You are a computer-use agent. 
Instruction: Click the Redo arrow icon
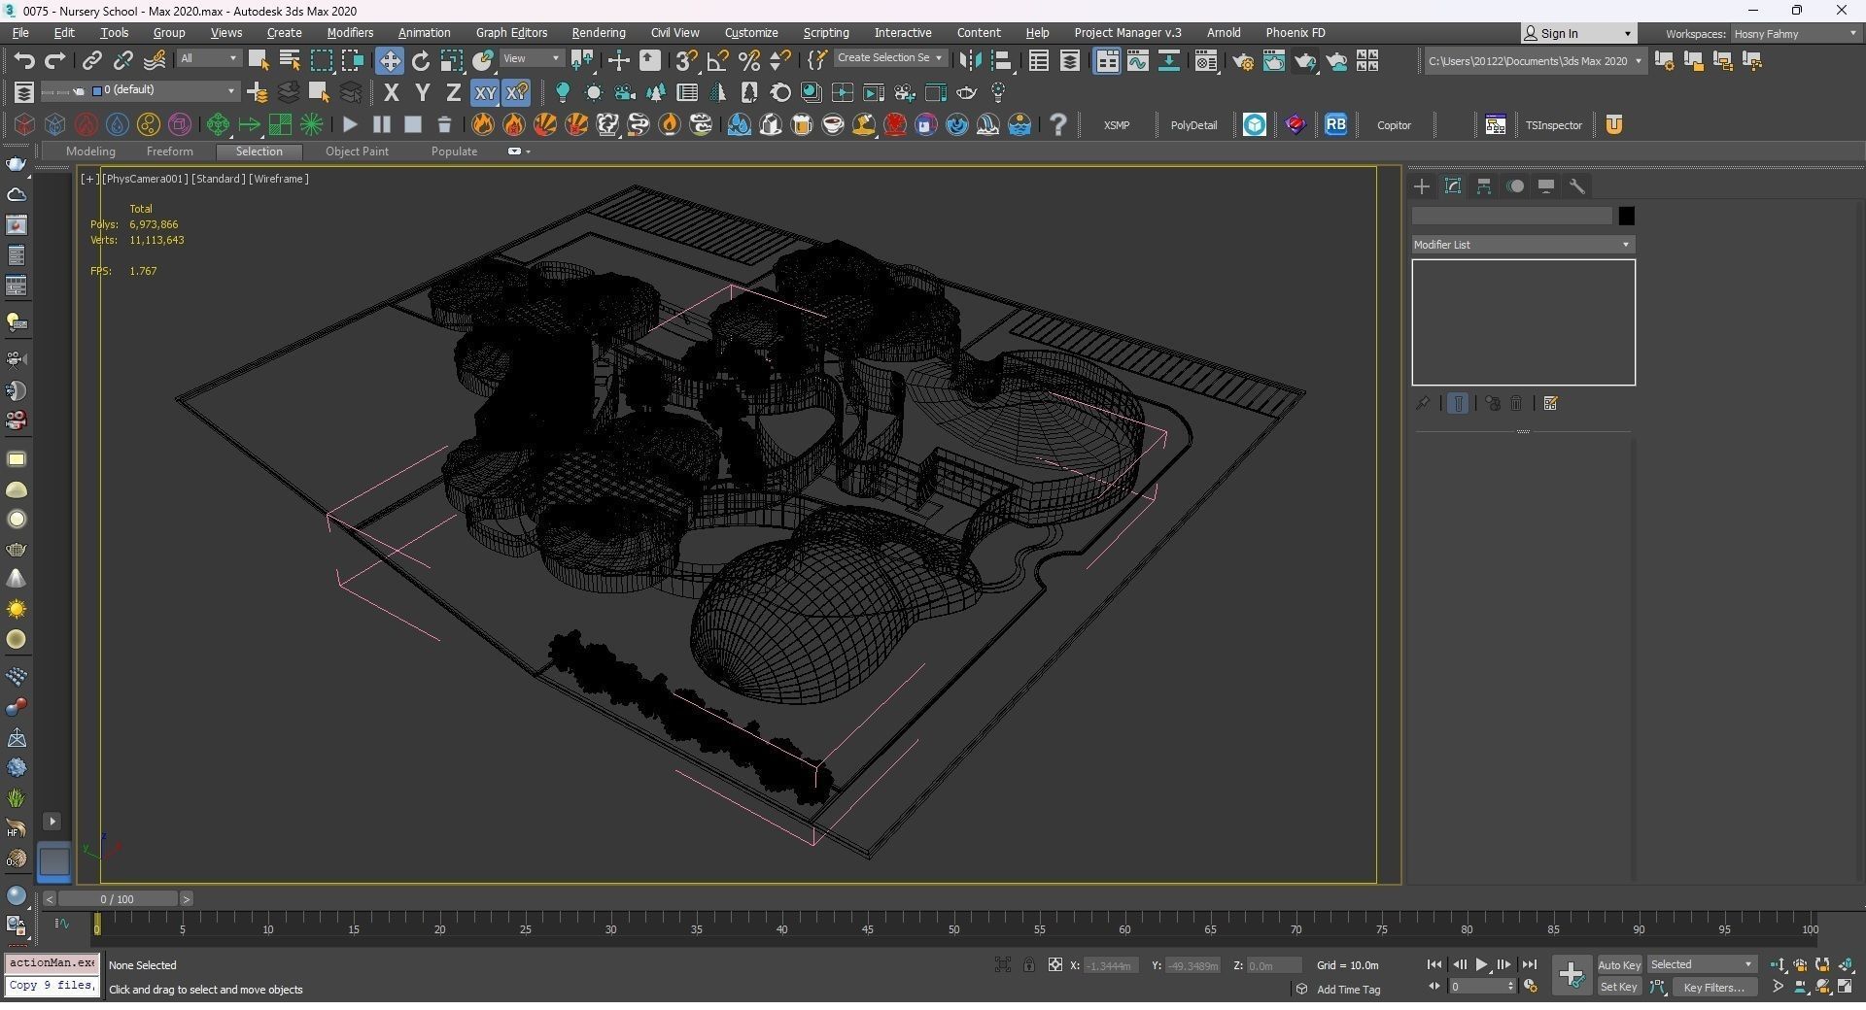tap(55, 61)
